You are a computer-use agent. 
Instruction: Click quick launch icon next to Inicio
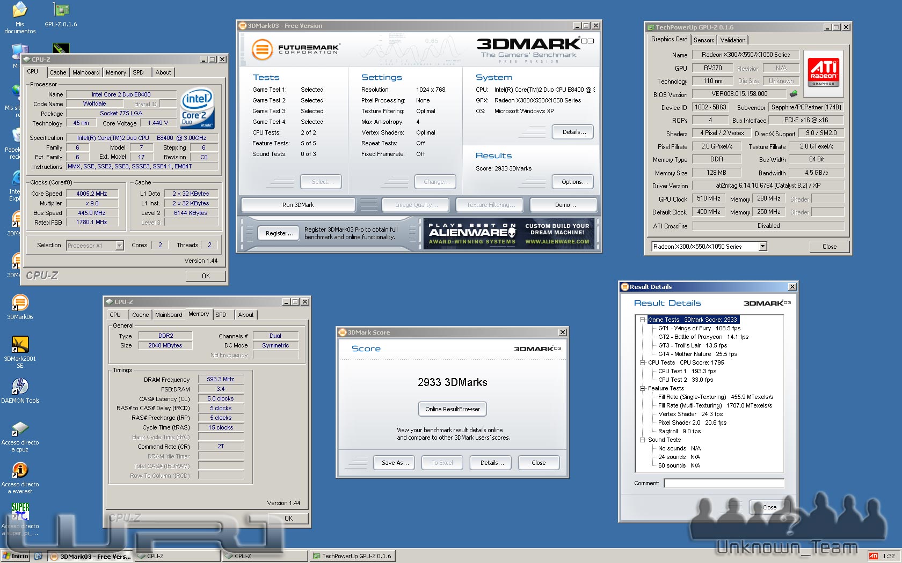tap(38, 556)
